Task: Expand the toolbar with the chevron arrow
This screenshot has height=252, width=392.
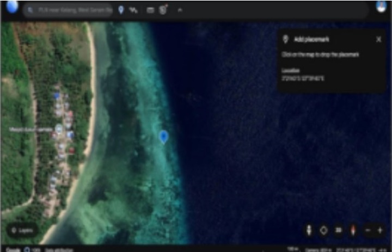Action: (180, 10)
